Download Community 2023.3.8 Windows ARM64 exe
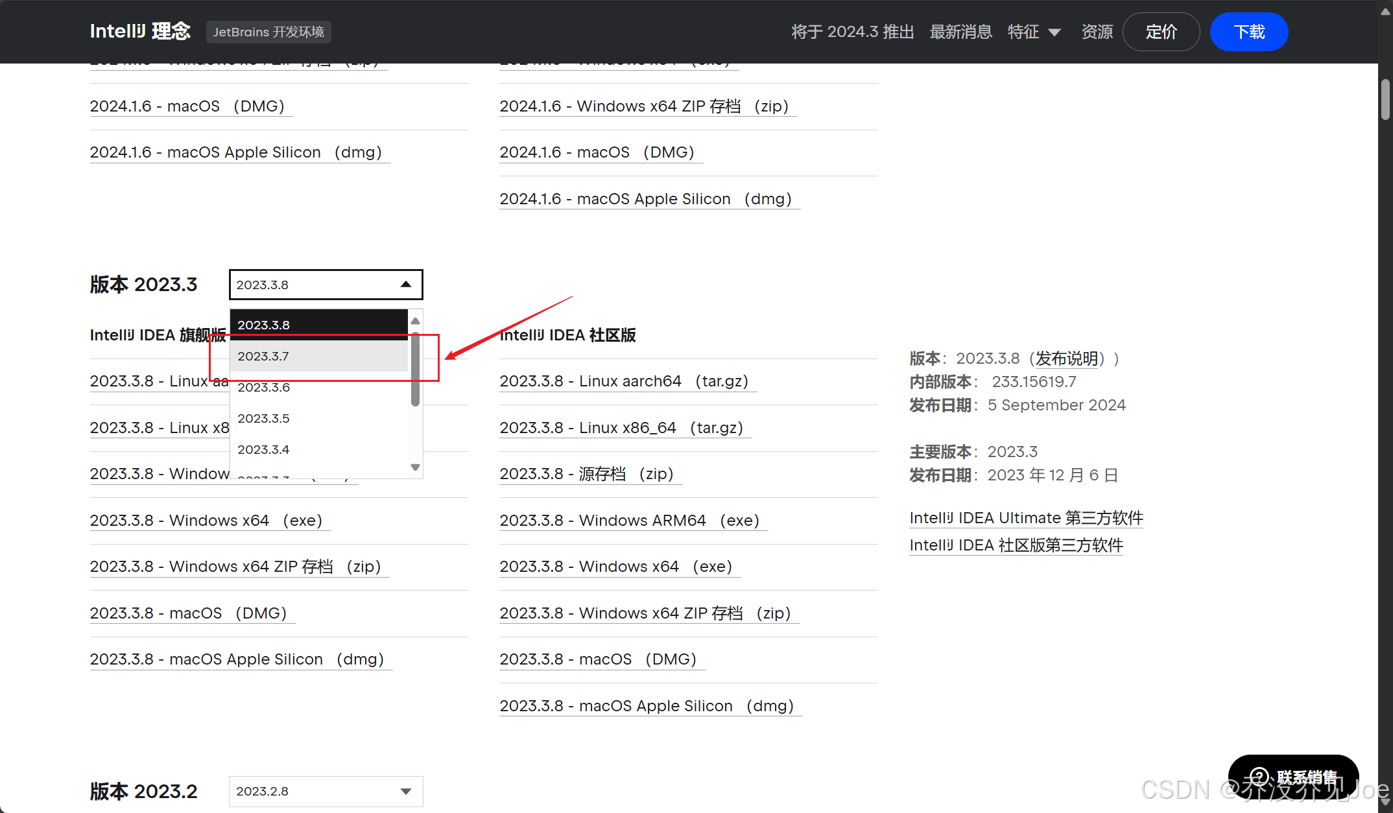The image size is (1393, 813). pyautogui.click(x=634, y=521)
